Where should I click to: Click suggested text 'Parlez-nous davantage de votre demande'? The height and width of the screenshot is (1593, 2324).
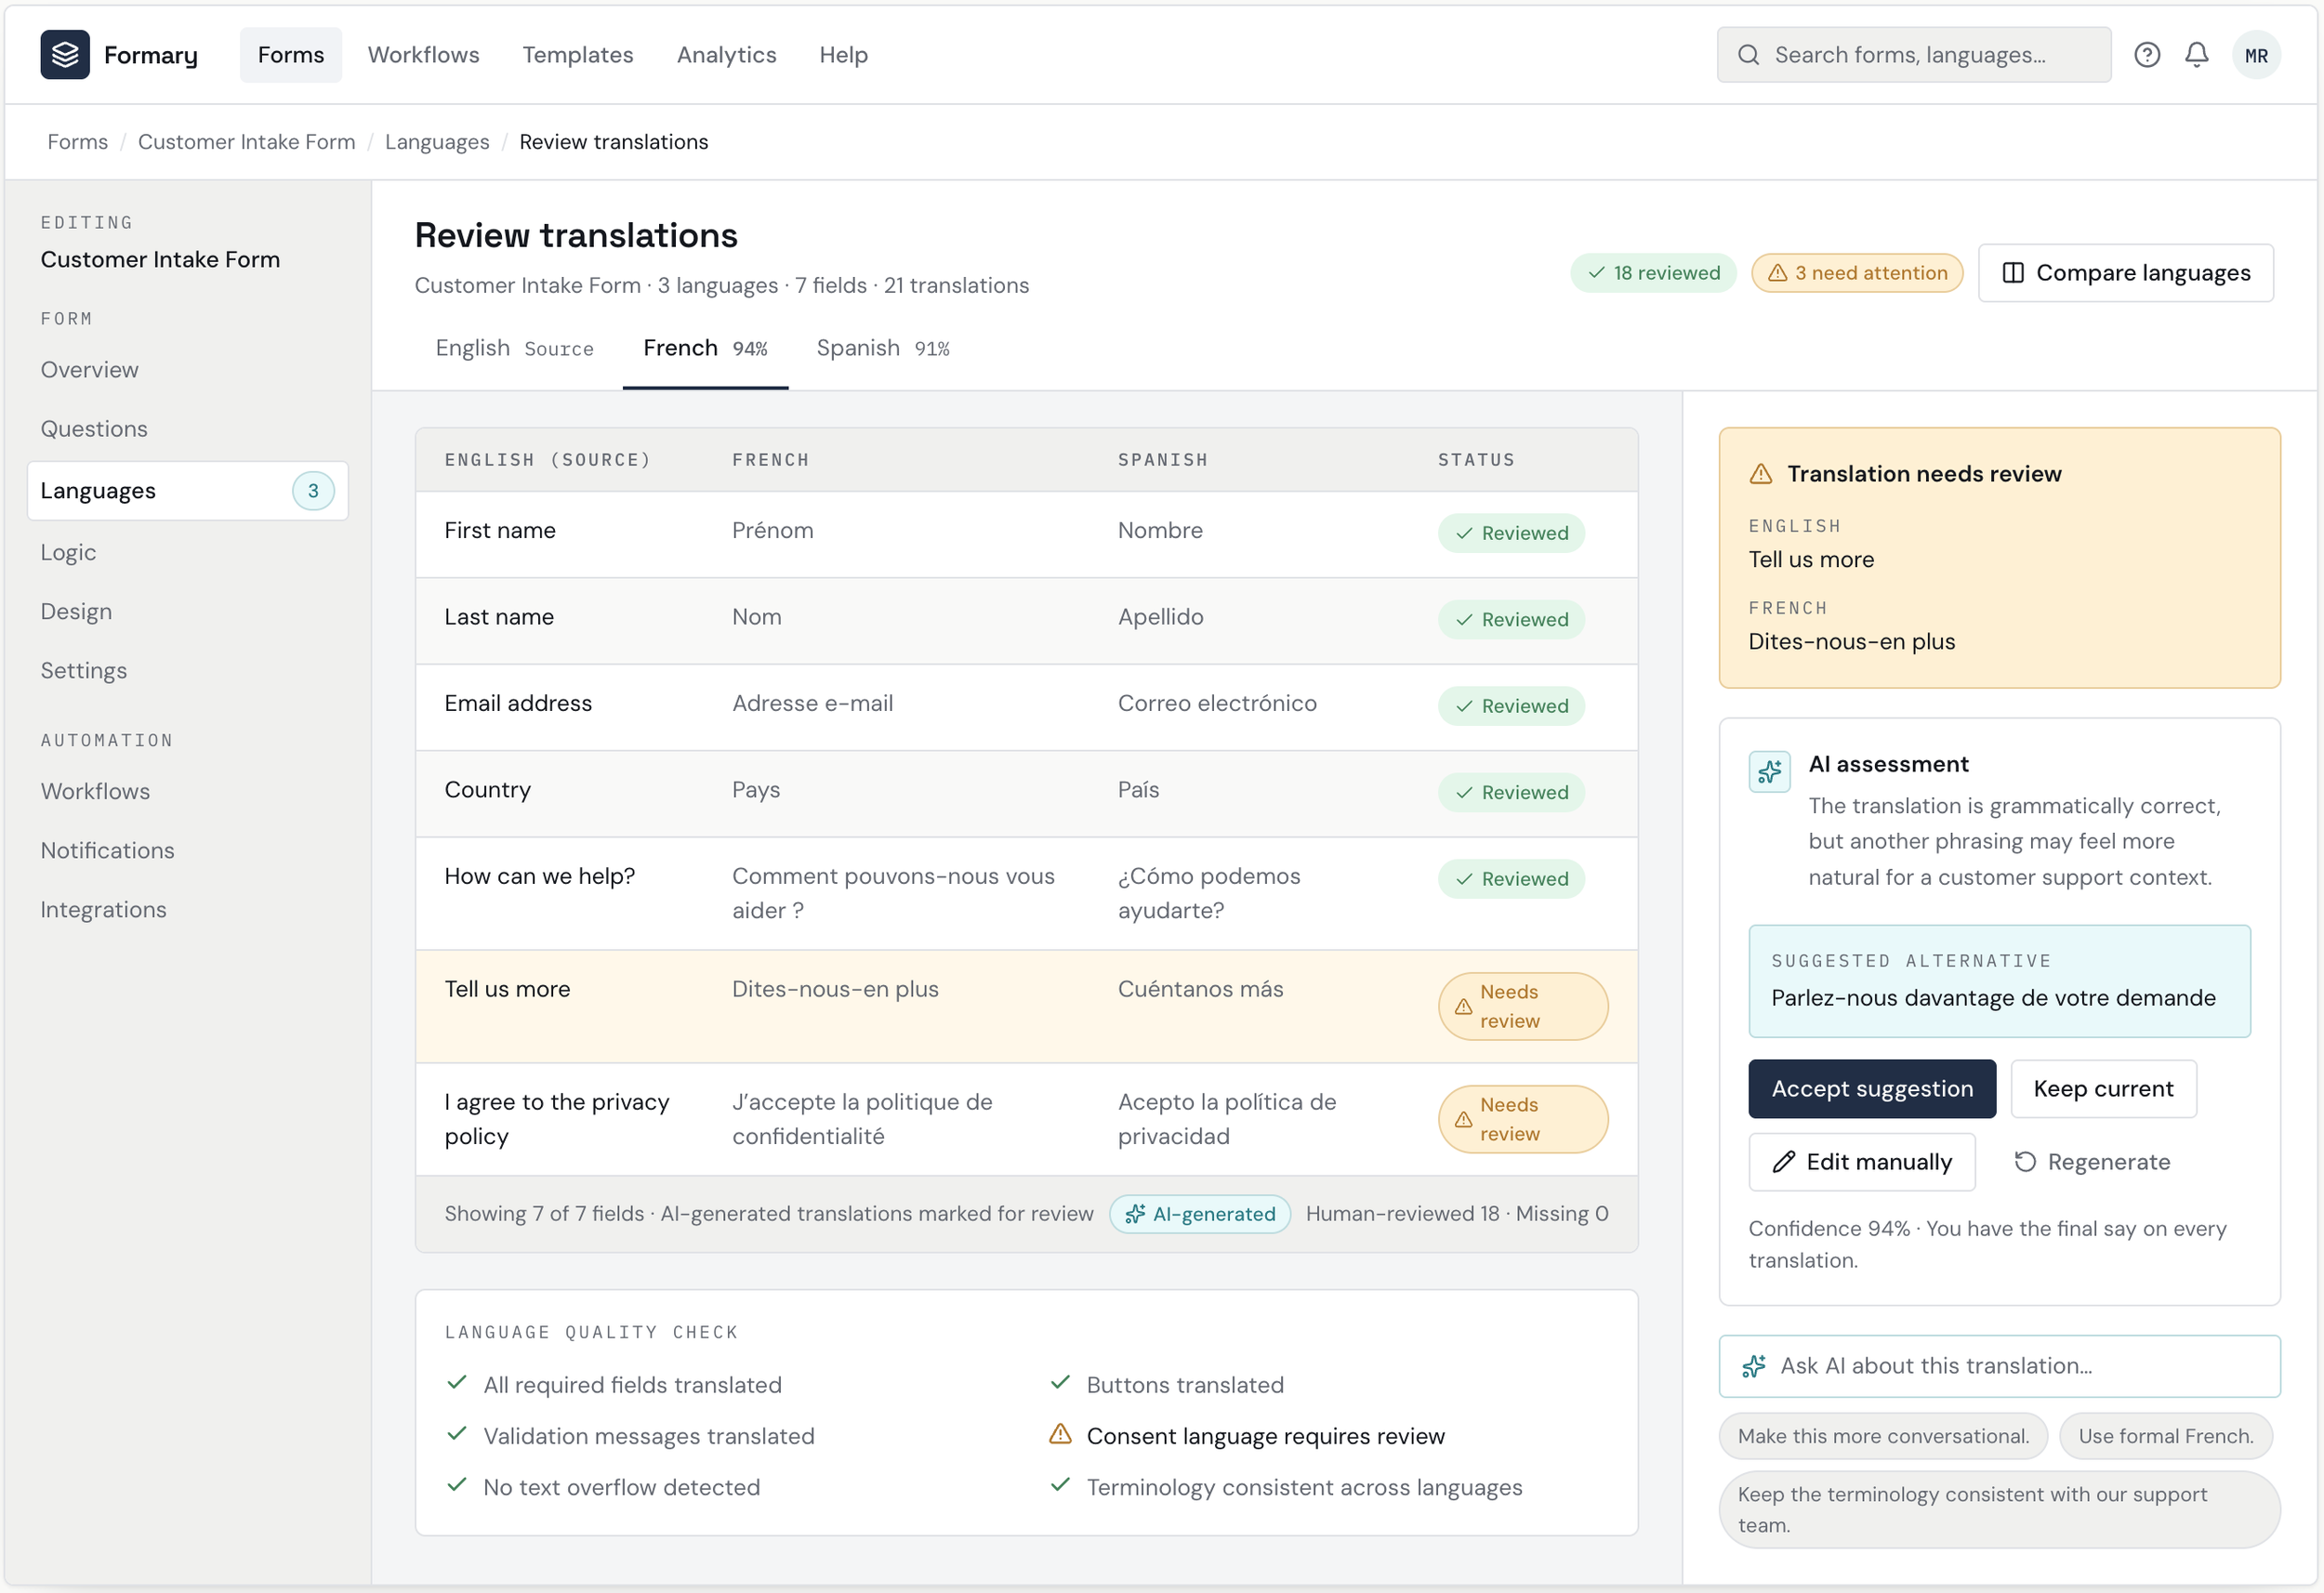point(1993,998)
